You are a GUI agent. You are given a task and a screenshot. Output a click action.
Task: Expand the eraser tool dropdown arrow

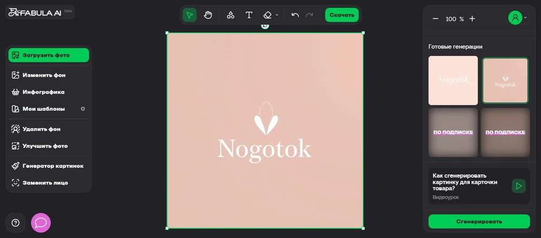pos(277,15)
